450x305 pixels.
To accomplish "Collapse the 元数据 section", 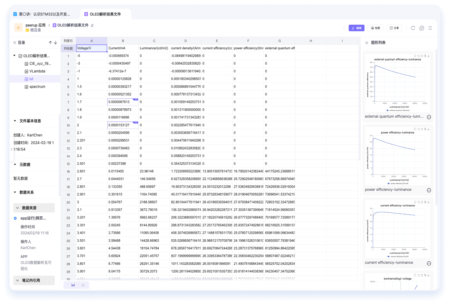I will (15, 165).
